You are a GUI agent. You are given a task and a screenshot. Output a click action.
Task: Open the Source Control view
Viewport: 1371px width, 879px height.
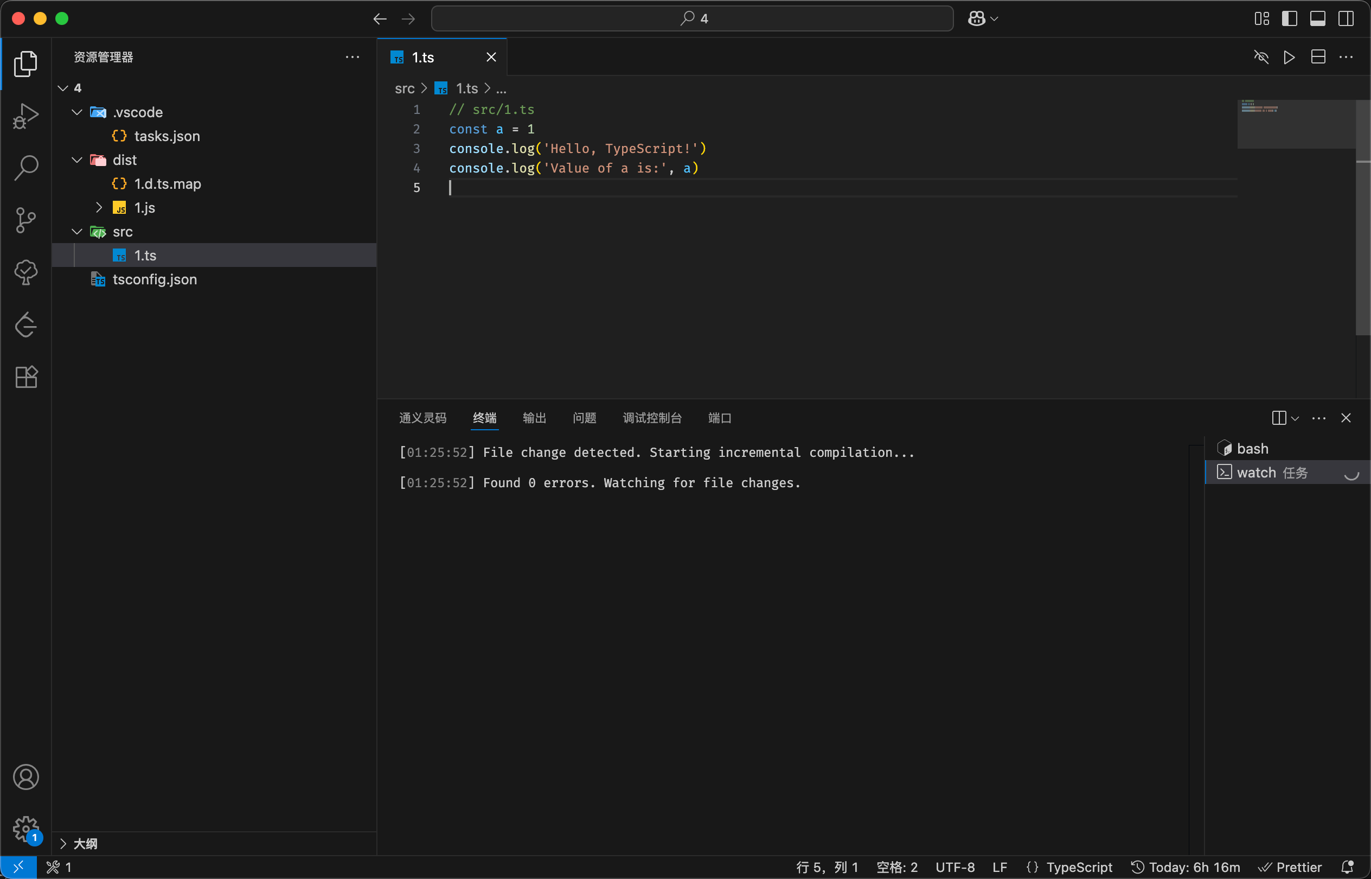click(25, 220)
